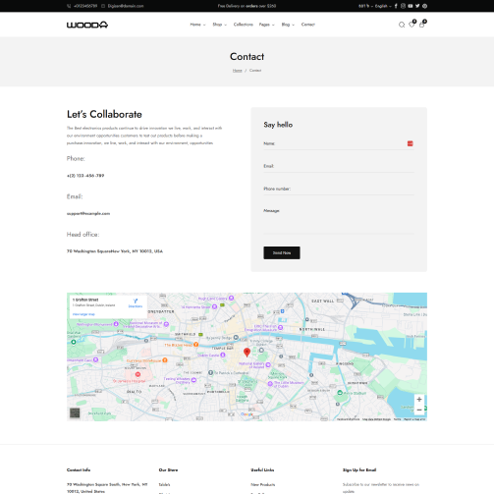The image size is (494, 494).
Task: Expand the Home menu
Action: click(x=197, y=25)
